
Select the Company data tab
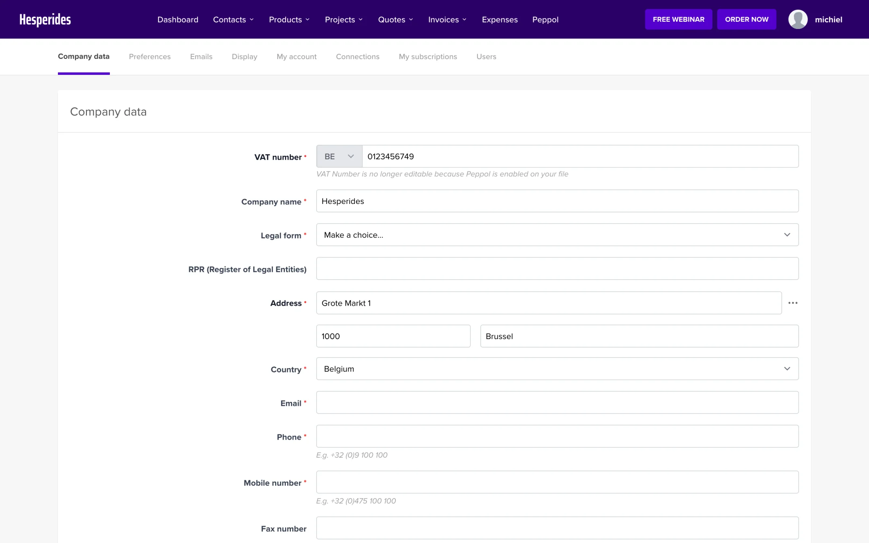pos(84,56)
